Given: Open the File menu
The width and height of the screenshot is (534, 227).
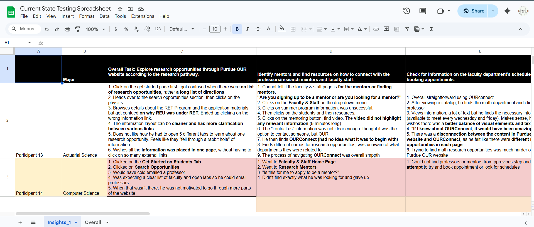Looking at the screenshot, I should click(24, 16).
